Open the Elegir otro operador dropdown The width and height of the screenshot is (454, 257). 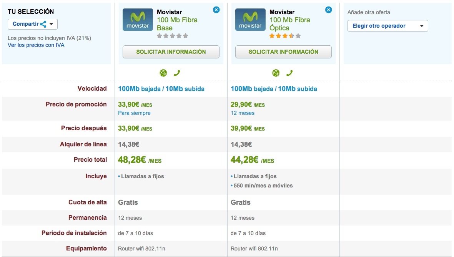click(388, 26)
